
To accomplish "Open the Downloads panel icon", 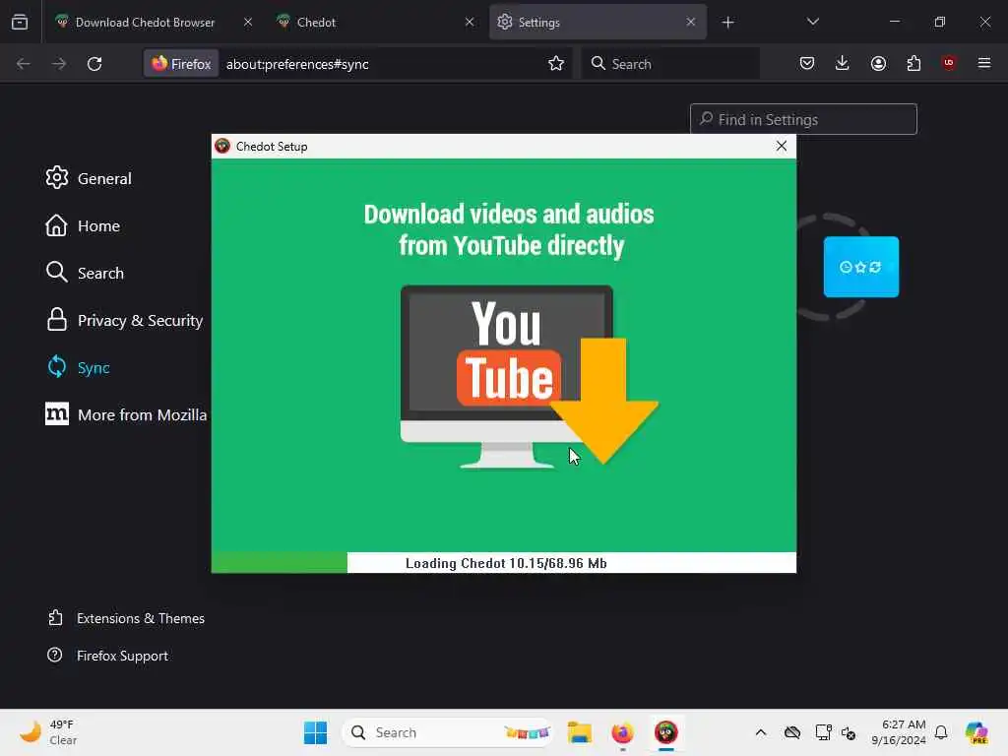I will click(x=843, y=63).
